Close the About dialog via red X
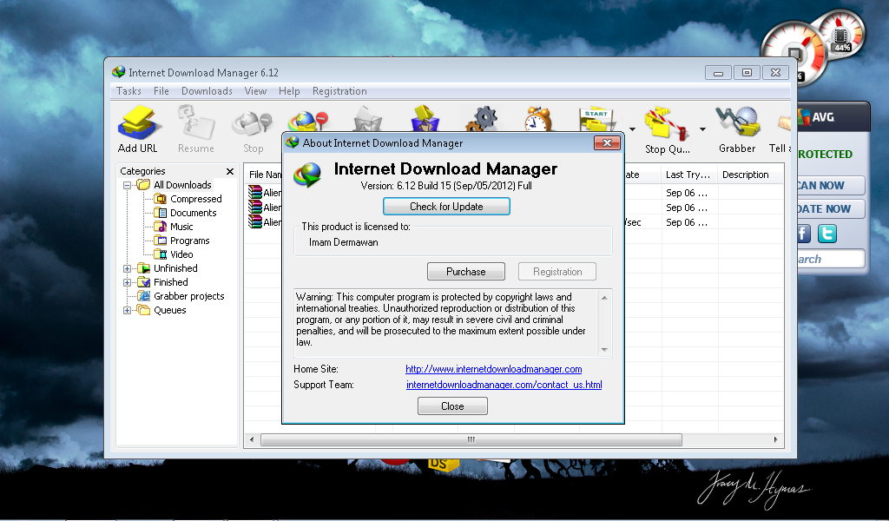The image size is (889, 521). tap(607, 143)
